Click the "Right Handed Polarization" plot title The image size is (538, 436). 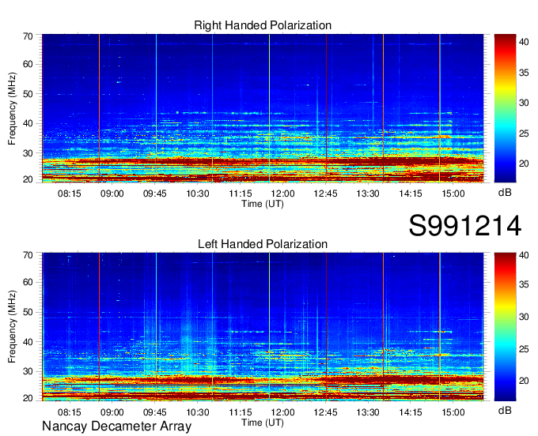click(263, 25)
